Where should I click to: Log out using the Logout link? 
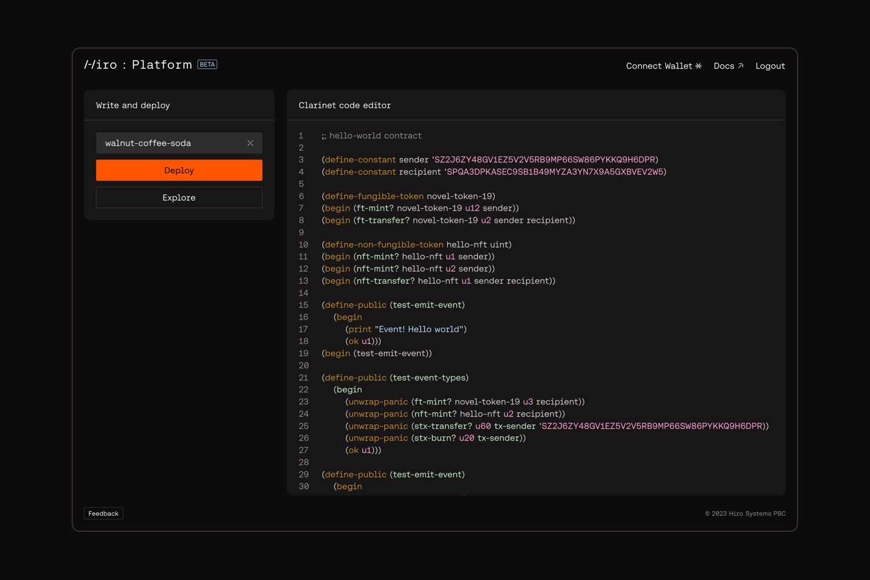tap(770, 66)
